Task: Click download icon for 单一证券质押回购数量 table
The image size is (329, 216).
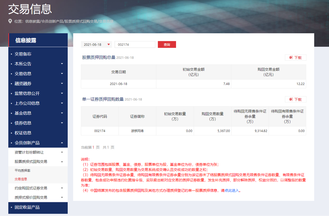Action: click(291, 99)
